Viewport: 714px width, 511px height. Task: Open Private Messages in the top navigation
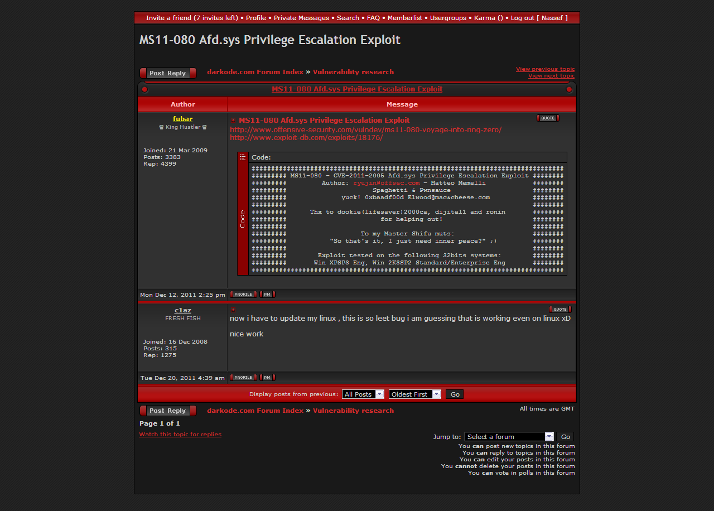click(301, 18)
